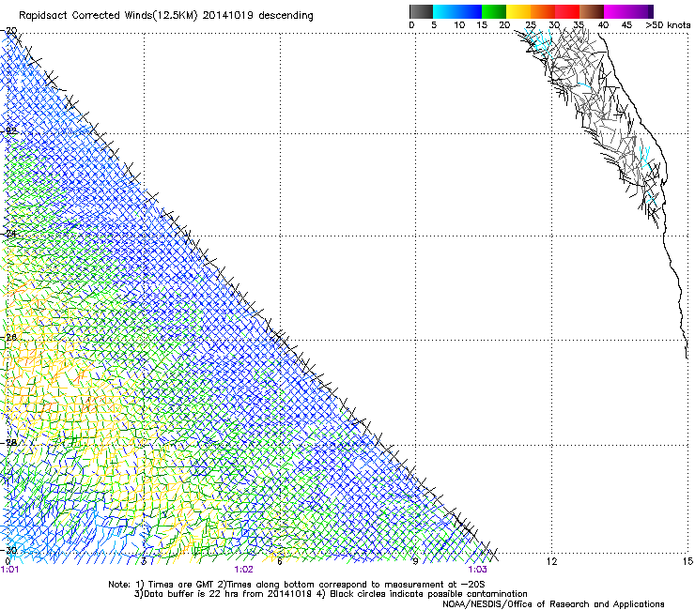Click the '>50 knots' legend label

(668, 25)
